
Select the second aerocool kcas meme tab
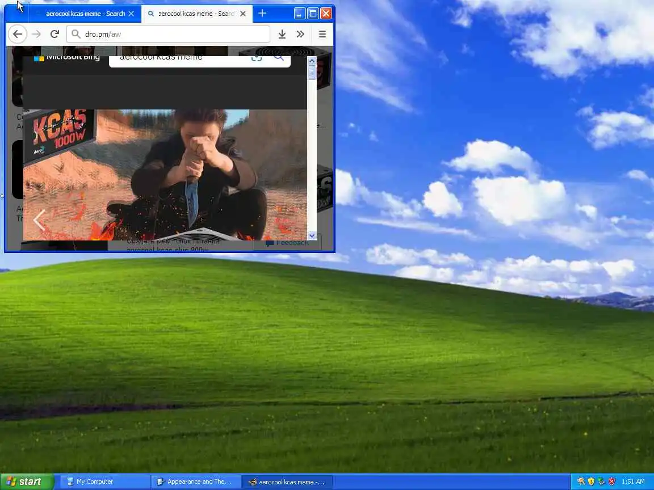pos(196,14)
